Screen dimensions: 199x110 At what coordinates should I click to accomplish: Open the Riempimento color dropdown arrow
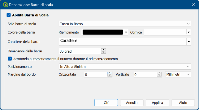[126, 32]
